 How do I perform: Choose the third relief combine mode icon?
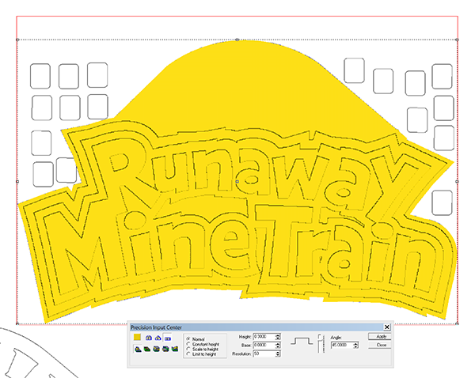156,349
